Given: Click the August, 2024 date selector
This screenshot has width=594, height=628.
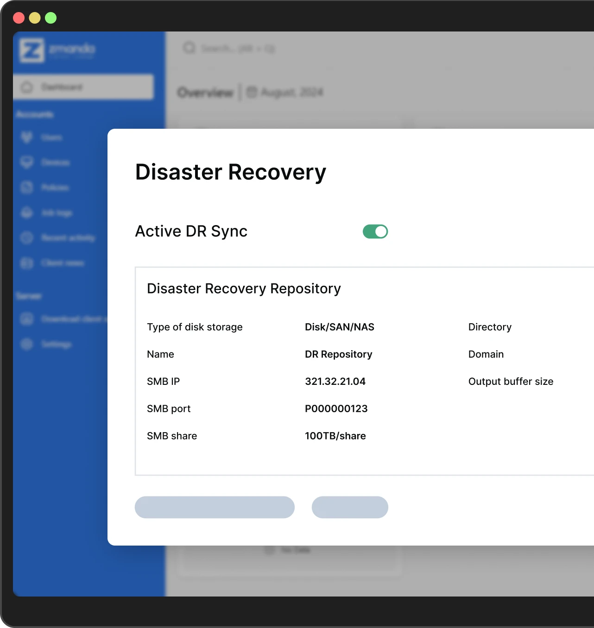Looking at the screenshot, I should (291, 92).
